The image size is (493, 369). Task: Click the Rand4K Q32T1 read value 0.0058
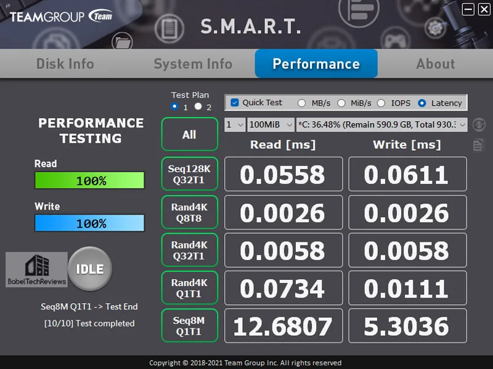pyautogui.click(x=283, y=250)
